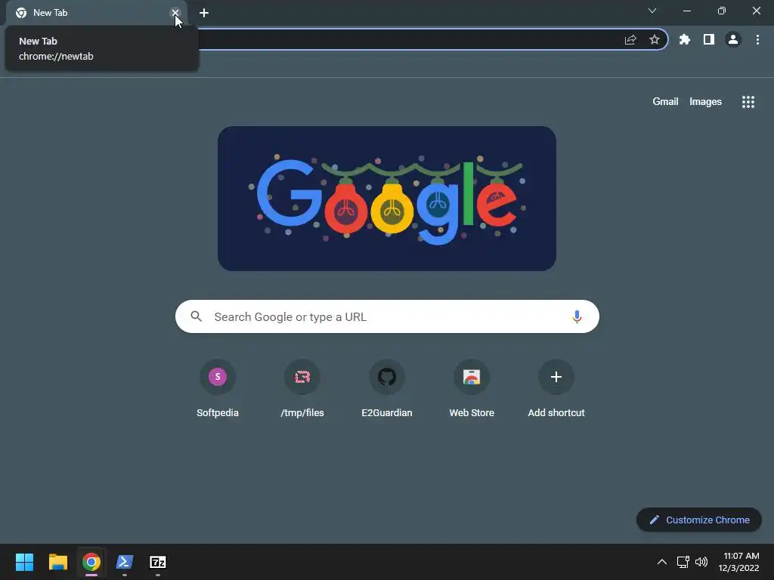
Task: Open the Softpedia shortcut
Action: [218, 389]
